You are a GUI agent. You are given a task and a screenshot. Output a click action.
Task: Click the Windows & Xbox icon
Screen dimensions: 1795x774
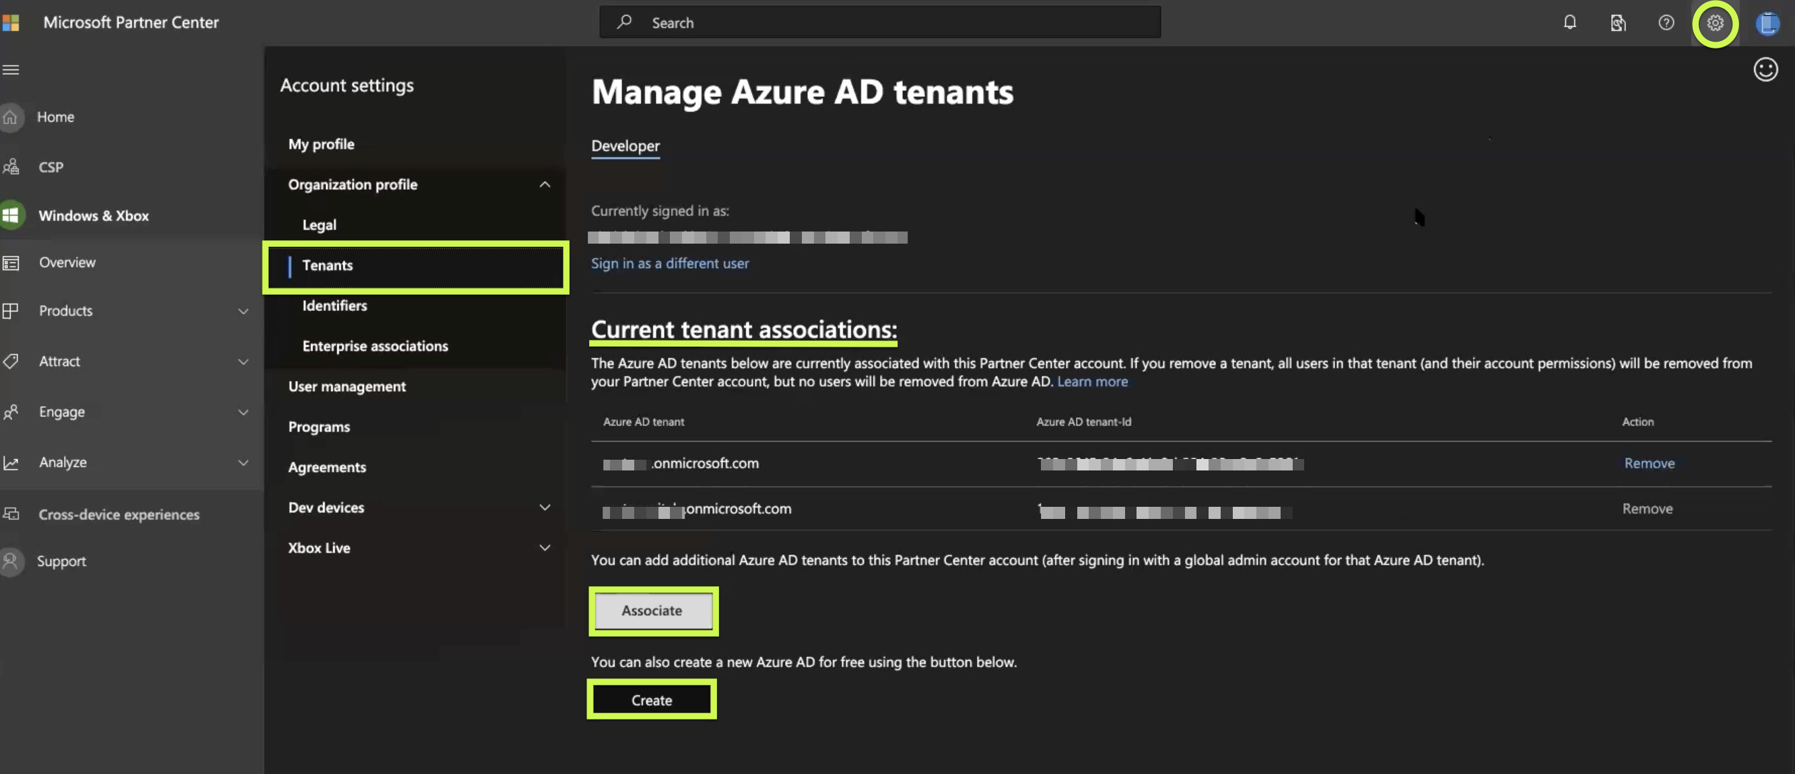11,215
